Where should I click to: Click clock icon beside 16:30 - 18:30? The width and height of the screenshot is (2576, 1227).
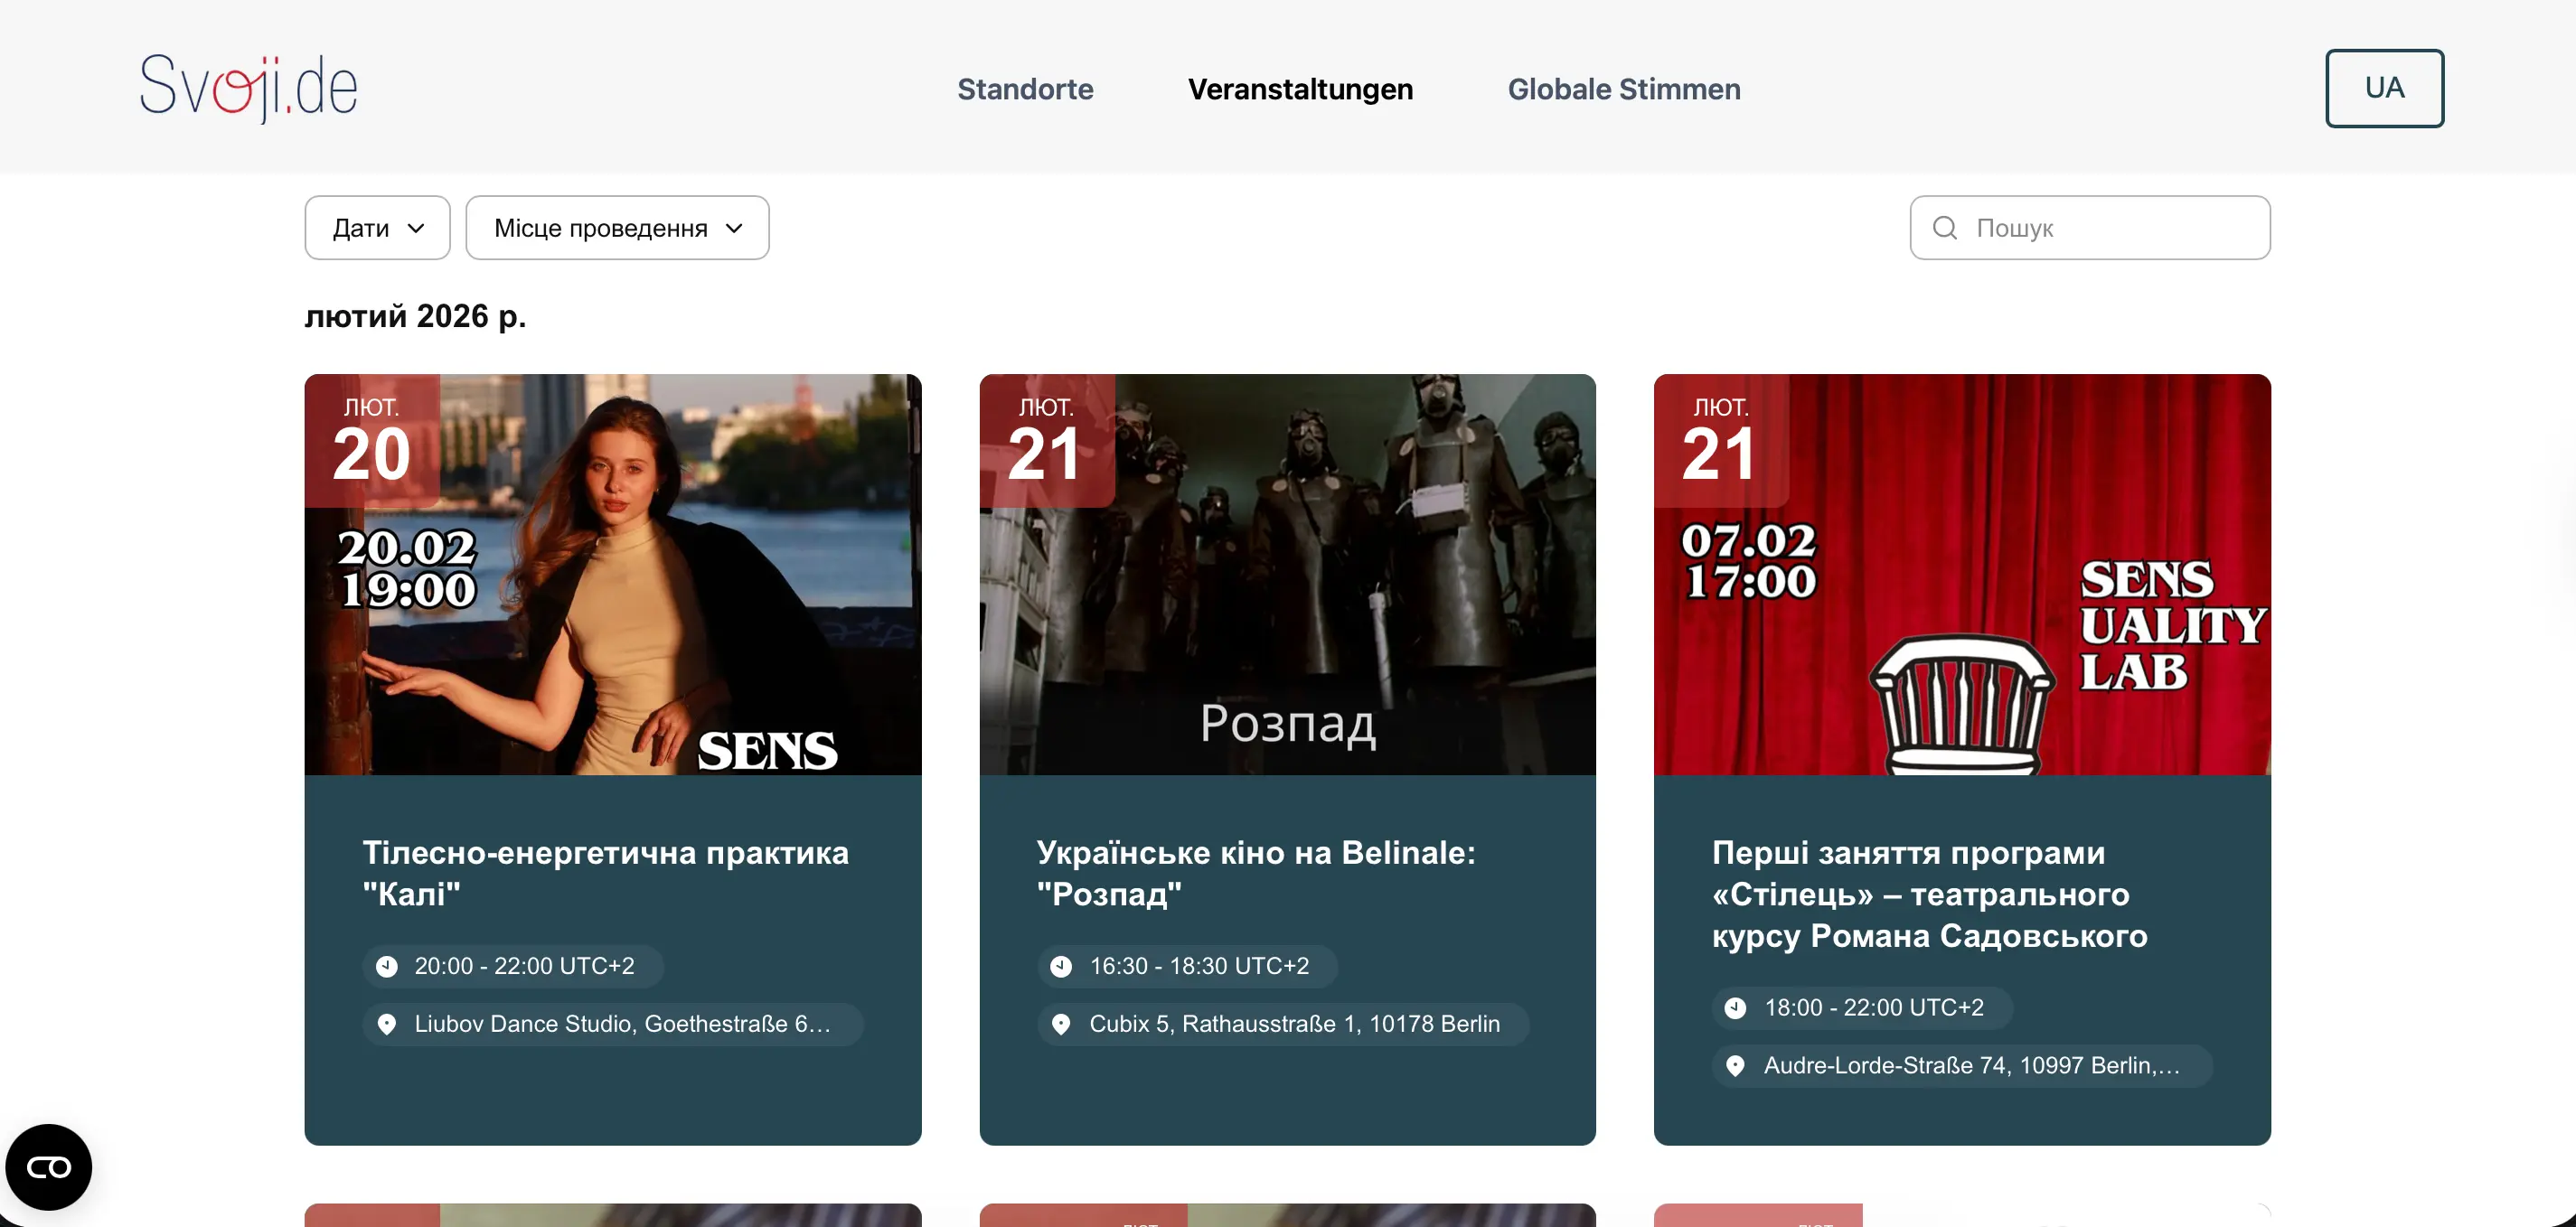point(1061,966)
